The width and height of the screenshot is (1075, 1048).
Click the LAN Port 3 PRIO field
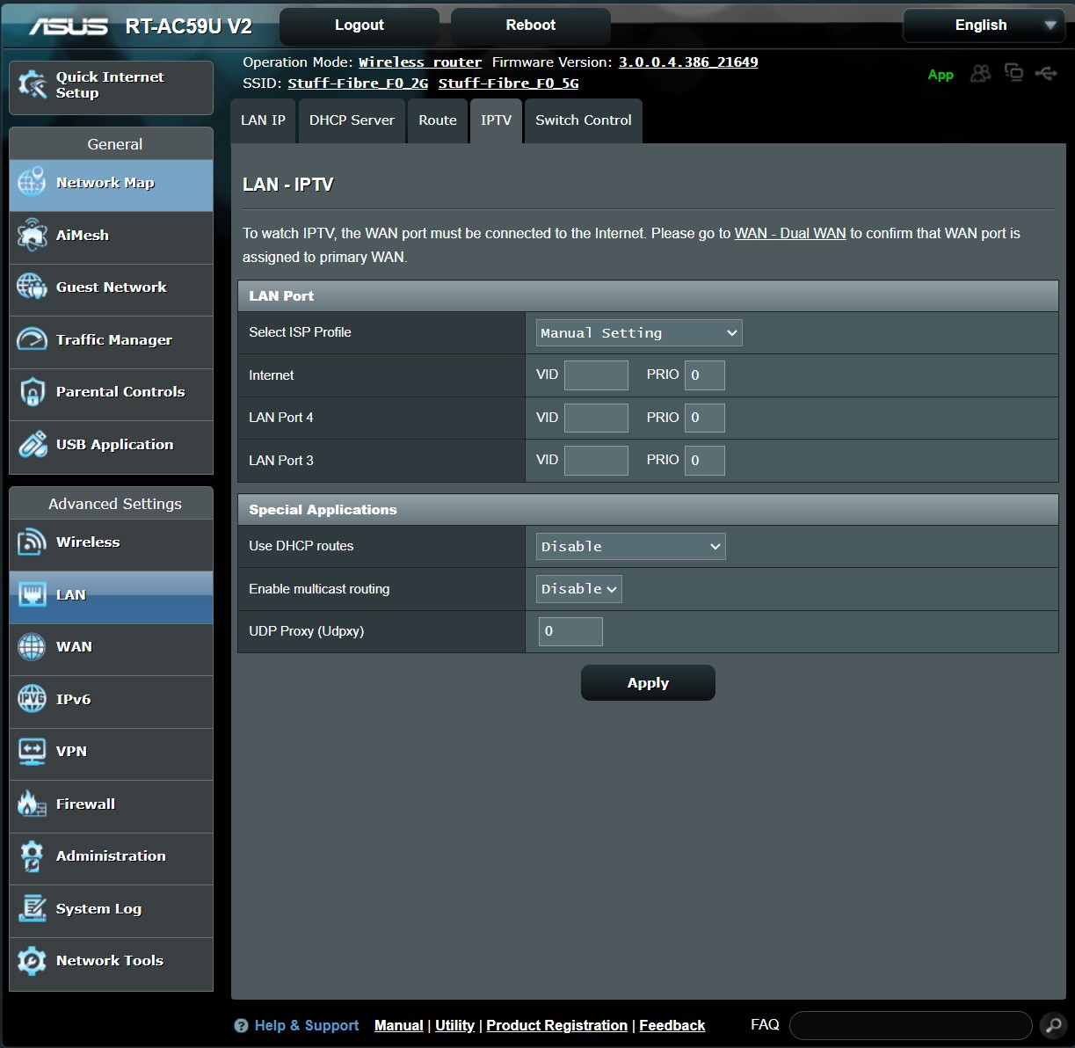coord(705,461)
